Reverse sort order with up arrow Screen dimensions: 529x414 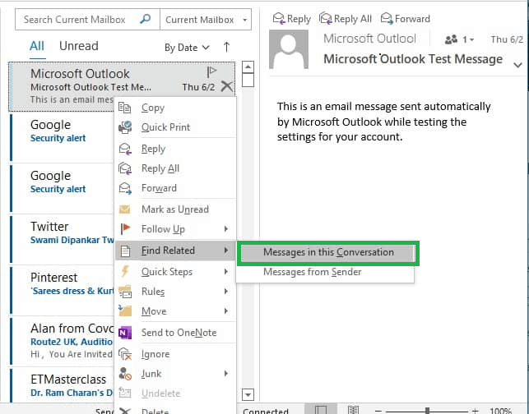pyautogui.click(x=227, y=47)
